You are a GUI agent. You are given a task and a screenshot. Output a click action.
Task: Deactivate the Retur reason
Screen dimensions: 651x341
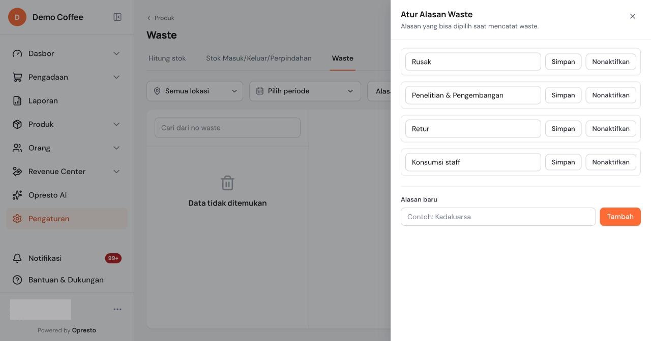pos(611,129)
